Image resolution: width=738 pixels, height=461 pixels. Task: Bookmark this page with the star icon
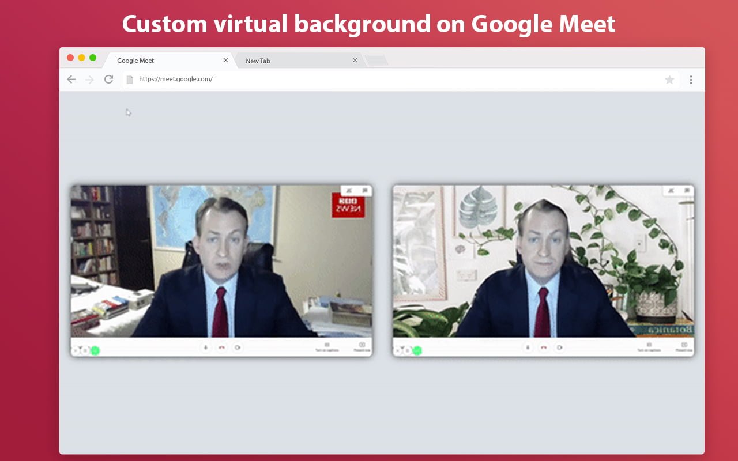(669, 80)
